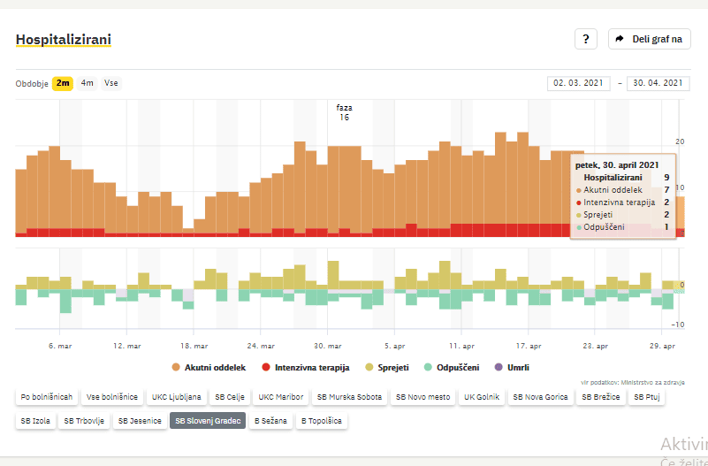Click the Deli graf na share button

click(649, 39)
